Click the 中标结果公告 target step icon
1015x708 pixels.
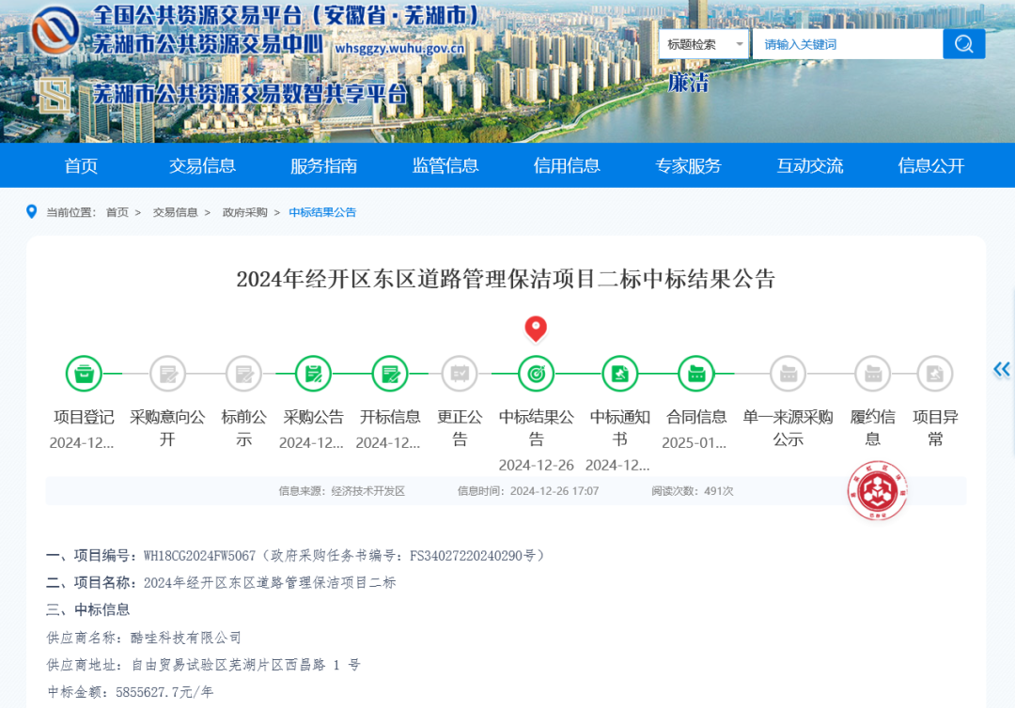[536, 374]
